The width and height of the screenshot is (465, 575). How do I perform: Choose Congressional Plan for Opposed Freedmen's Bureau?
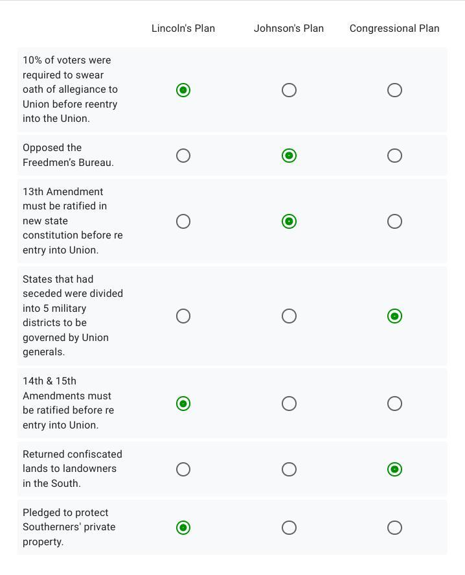394,156
